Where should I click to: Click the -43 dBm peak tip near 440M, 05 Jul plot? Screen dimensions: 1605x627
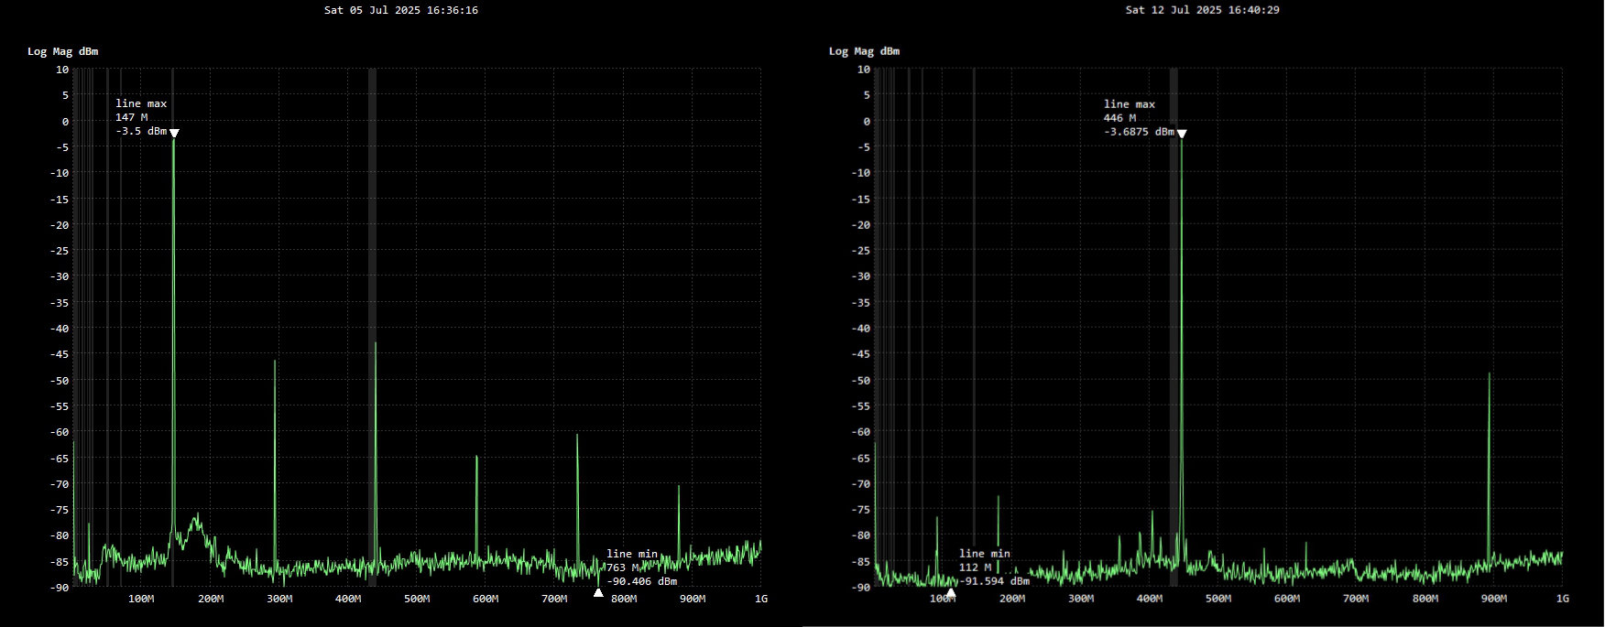point(376,344)
